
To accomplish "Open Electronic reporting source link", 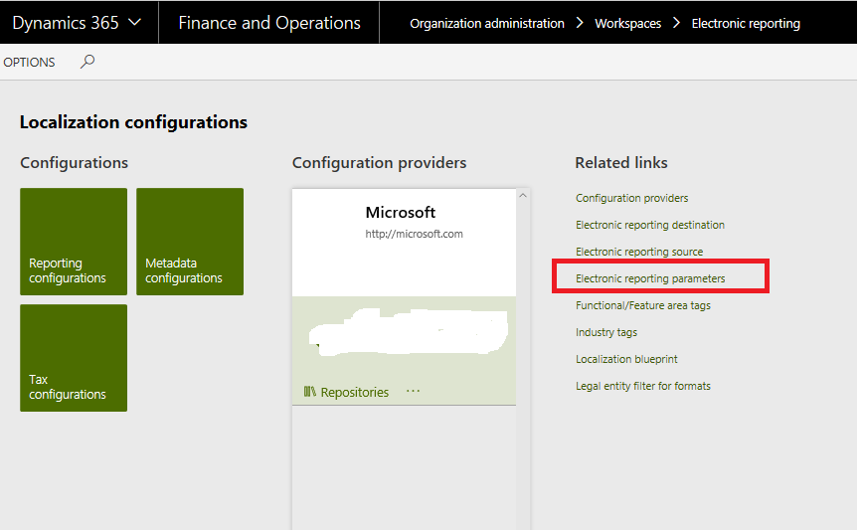I will [x=638, y=252].
